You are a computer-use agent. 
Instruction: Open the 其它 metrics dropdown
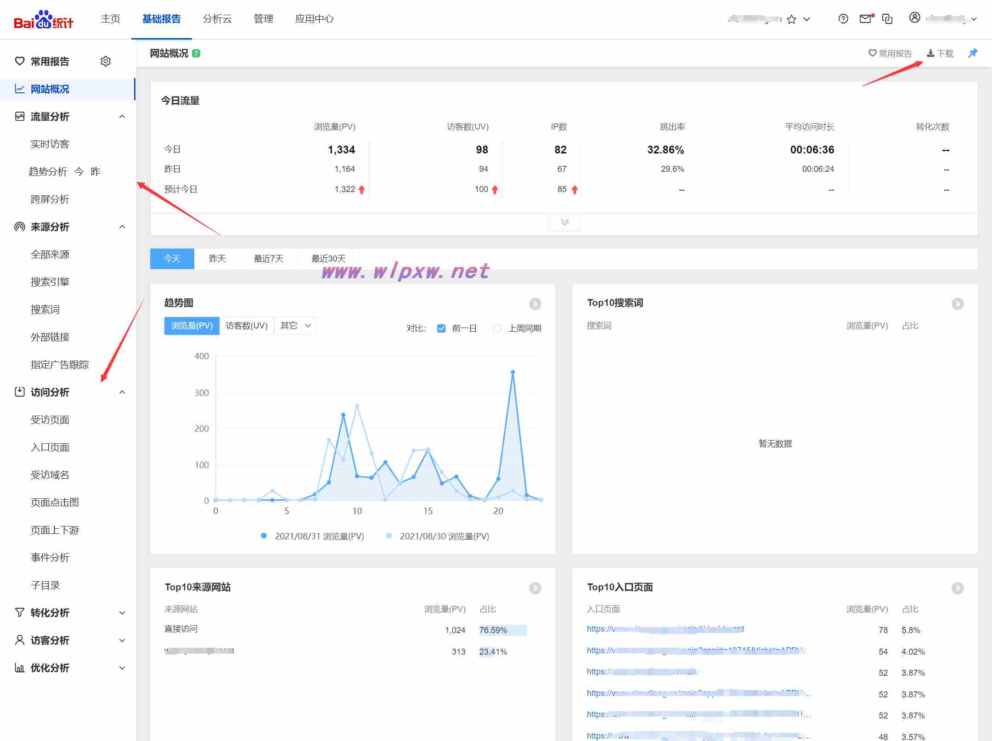[x=295, y=326]
